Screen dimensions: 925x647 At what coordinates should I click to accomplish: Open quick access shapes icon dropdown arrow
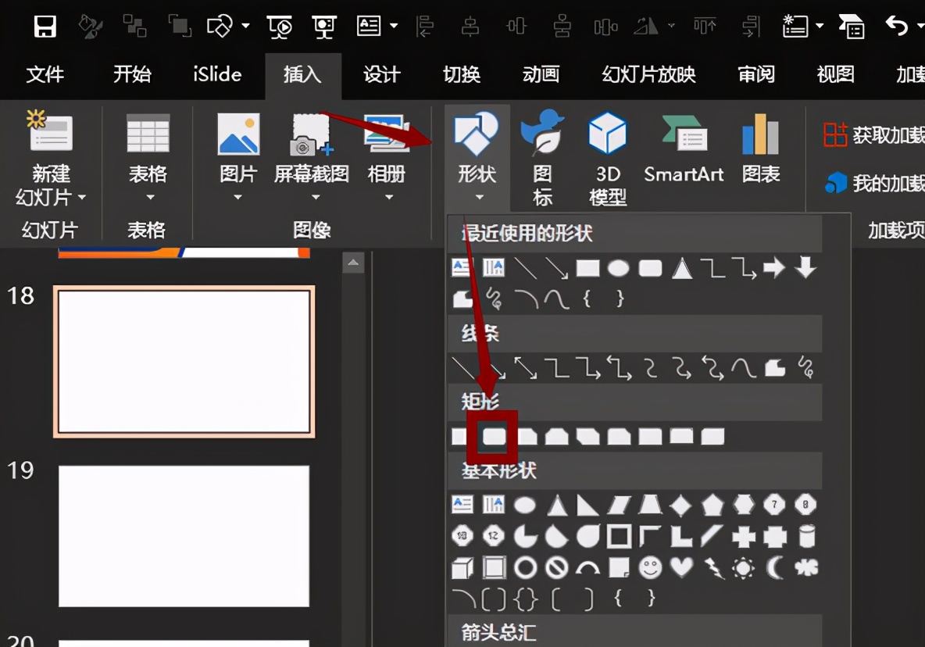[245, 25]
